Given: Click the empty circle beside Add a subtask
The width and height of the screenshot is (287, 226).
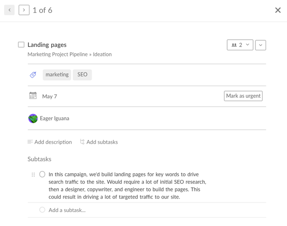Looking at the screenshot, I should pos(42,210).
